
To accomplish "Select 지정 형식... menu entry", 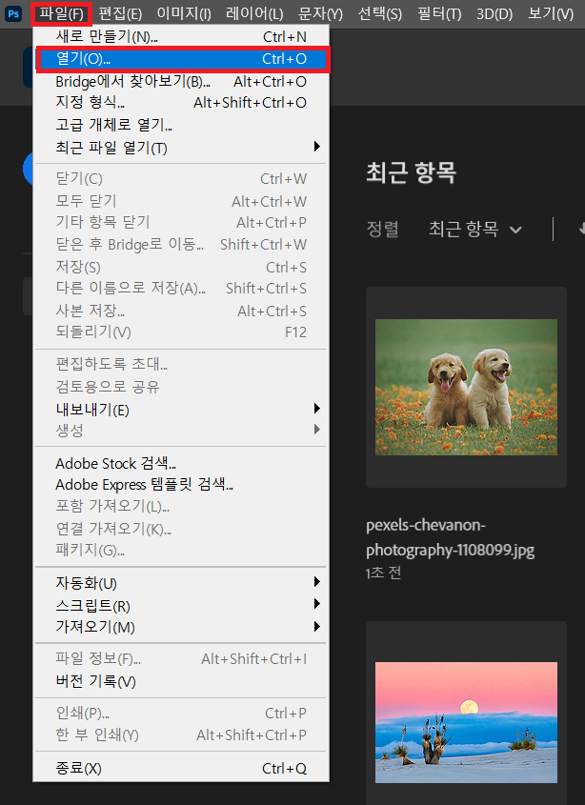I will (x=181, y=103).
